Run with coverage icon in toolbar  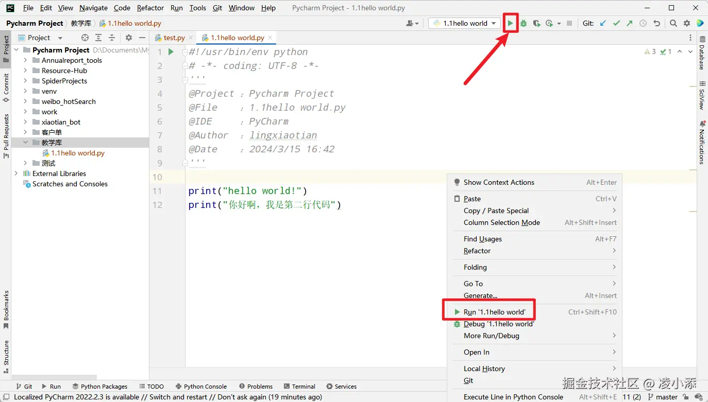coord(536,23)
